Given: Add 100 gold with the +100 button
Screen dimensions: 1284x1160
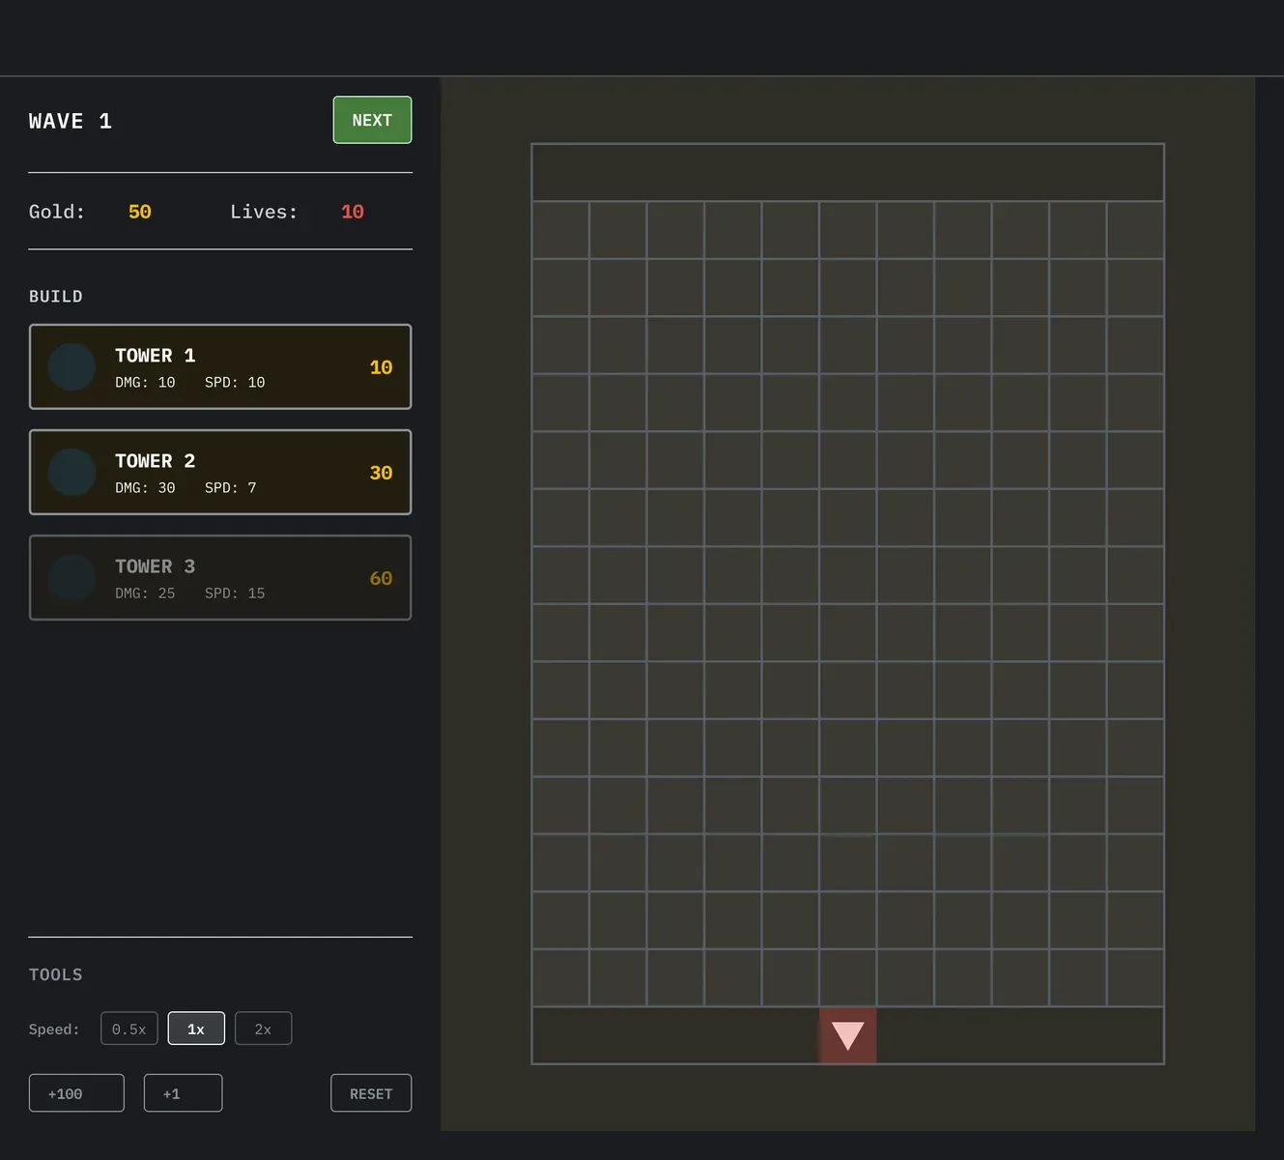Looking at the screenshot, I should pyautogui.click(x=76, y=1093).
